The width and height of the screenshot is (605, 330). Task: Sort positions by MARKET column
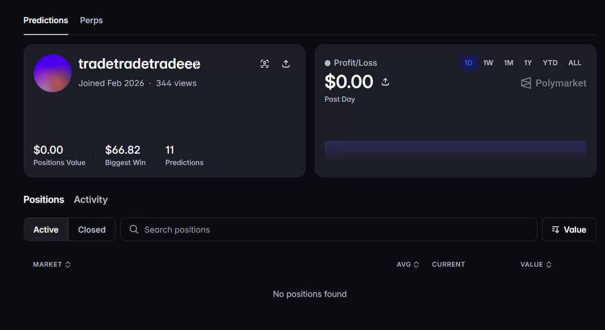[x=51, y=265]
